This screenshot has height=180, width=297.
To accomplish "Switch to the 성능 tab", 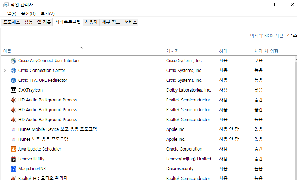I will click(x=29, y=22).
